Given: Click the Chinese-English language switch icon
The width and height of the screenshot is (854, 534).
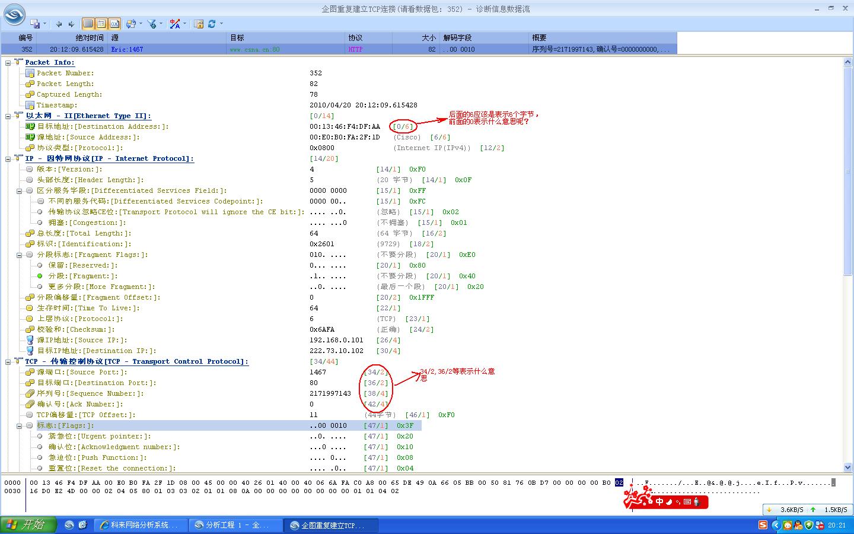Looking at the screenshot, I should pos(175,24).
